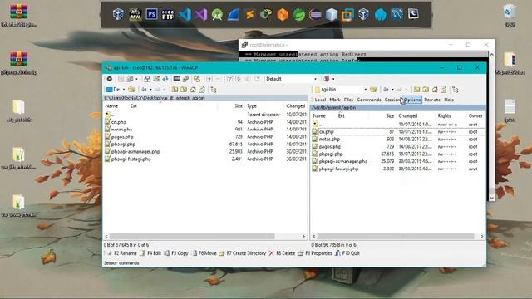Screen dimensions: 532x299
Task: Expand the queue toolbar dropdown arrow
Action: coord(136,79)
